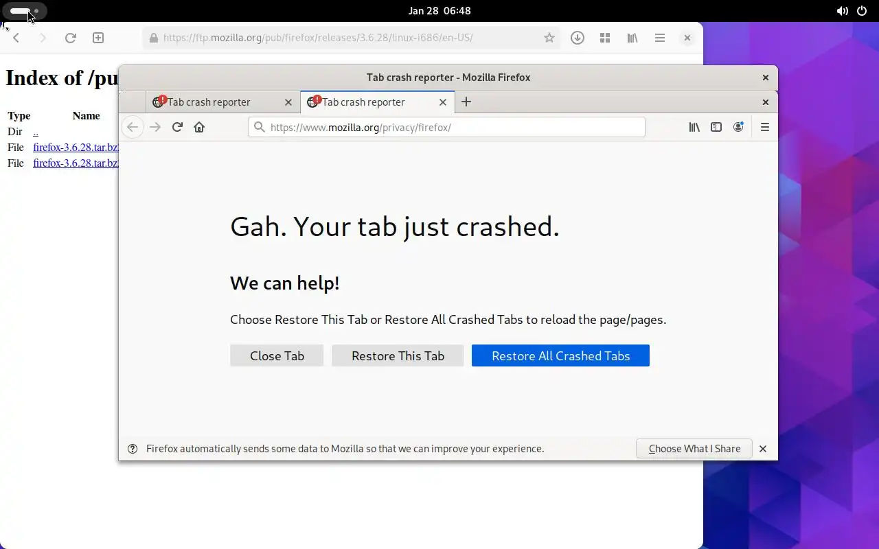Open the Firefox Account menu

738,127
